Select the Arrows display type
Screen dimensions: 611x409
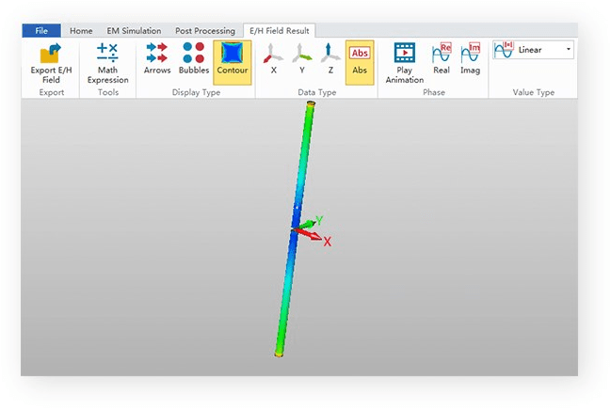157,58
